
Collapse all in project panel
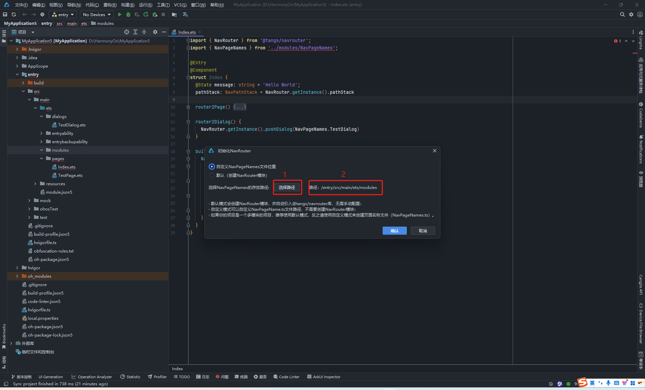pyautogui.click(x=144, y=32)
